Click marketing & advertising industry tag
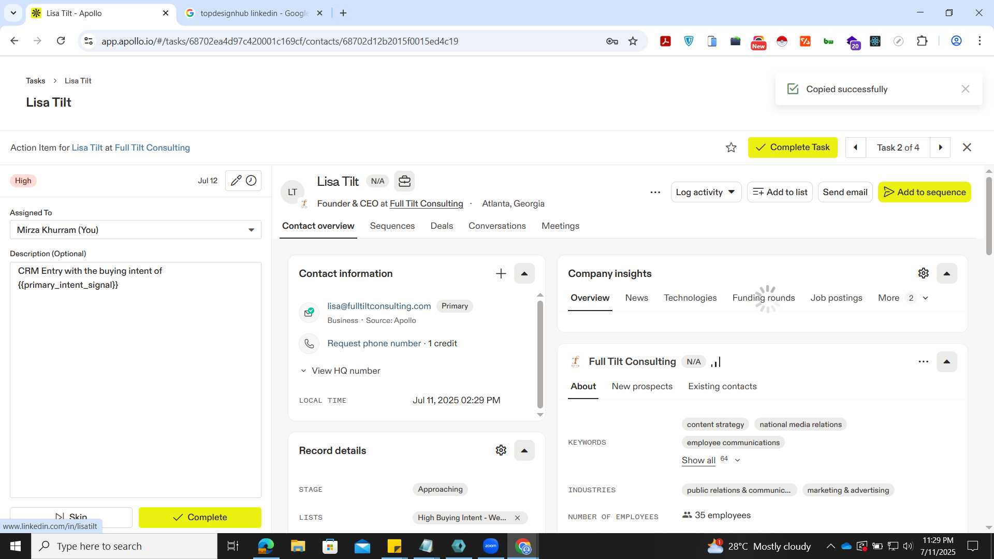 [x=848, y=490]
